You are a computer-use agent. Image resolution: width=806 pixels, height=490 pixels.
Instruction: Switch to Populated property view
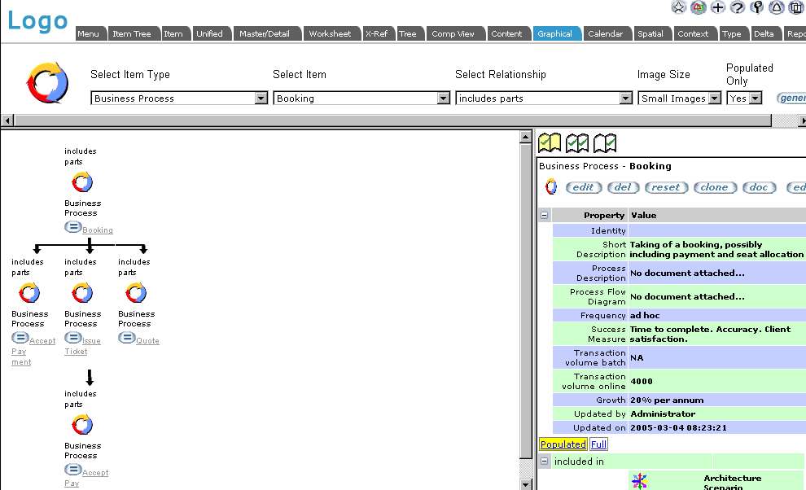pyautogui.click(x=563, y=444)
